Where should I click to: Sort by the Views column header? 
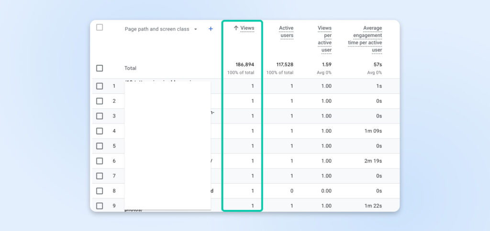pos(247,28)
